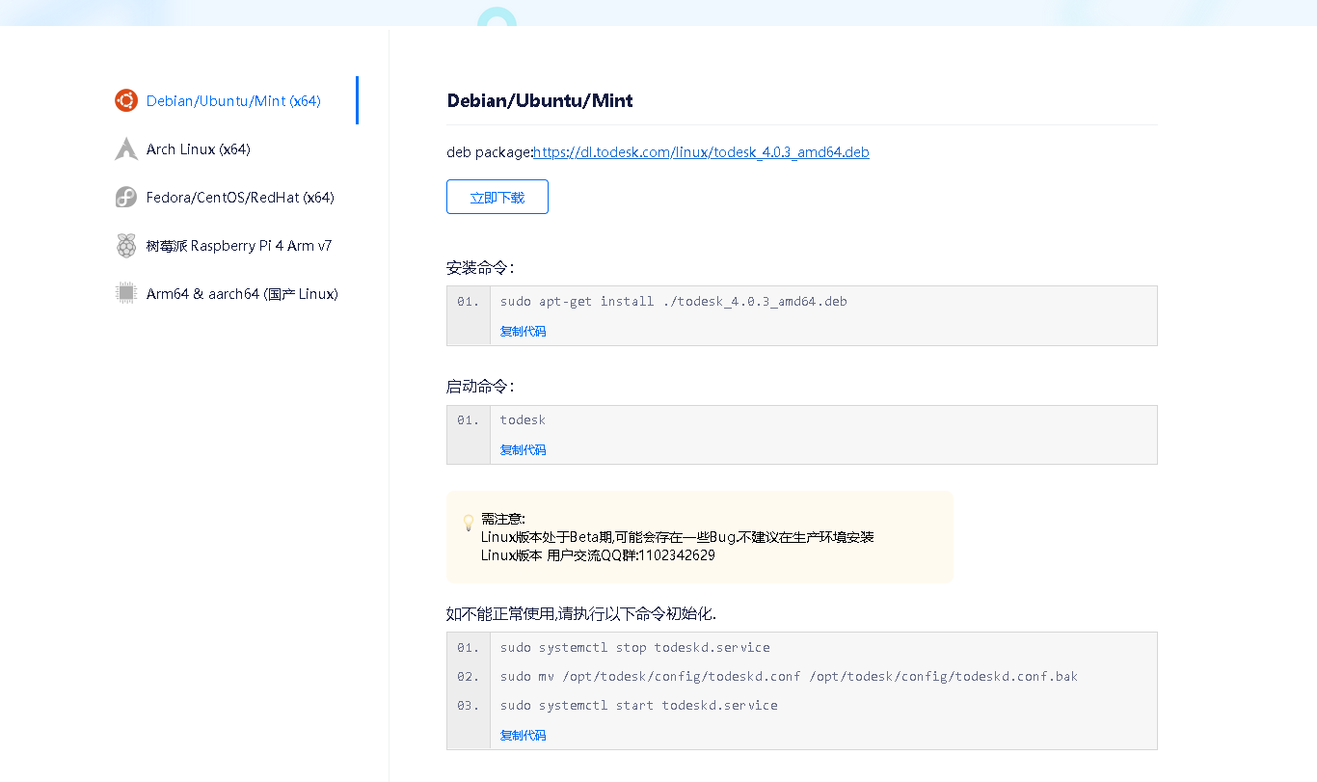Copy the install command with 复制代码
Screen dimensions: 1317x782
click(523, 330)
